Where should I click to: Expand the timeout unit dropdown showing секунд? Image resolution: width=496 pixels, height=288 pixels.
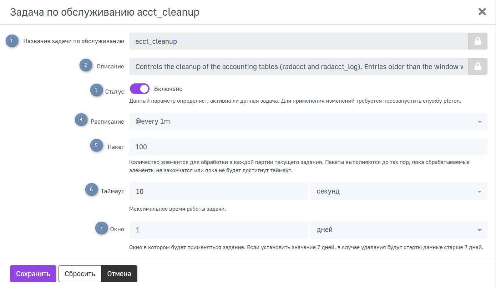pyautogui.click(x=399, y=191)
